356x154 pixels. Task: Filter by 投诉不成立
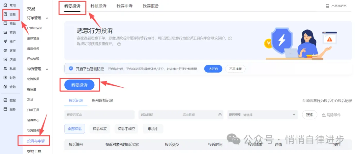tap(126, 129)
